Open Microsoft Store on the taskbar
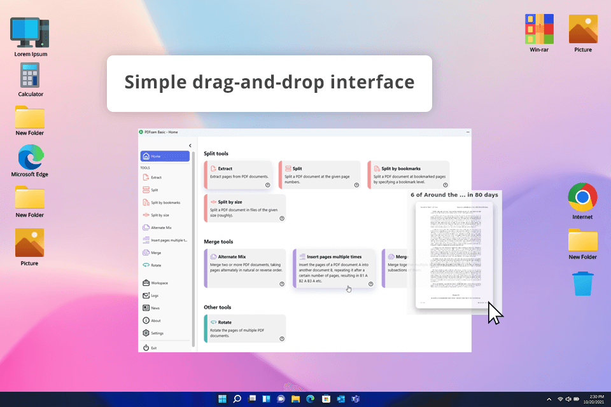The image size is (611, 407). click(326, 399)
